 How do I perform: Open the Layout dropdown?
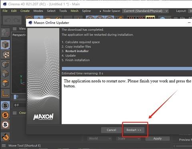[190, 11]
